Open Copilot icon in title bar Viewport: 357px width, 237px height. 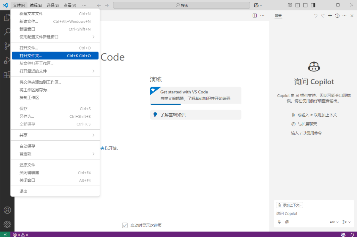pyautogui.click(x=256, y=5)
